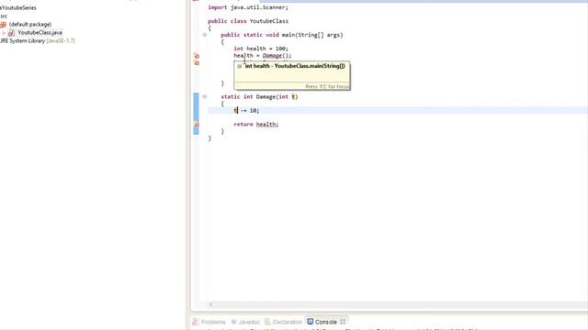Switch to the Javadoc tab
The height and width of the screenshot is (330, 588).
249,322
